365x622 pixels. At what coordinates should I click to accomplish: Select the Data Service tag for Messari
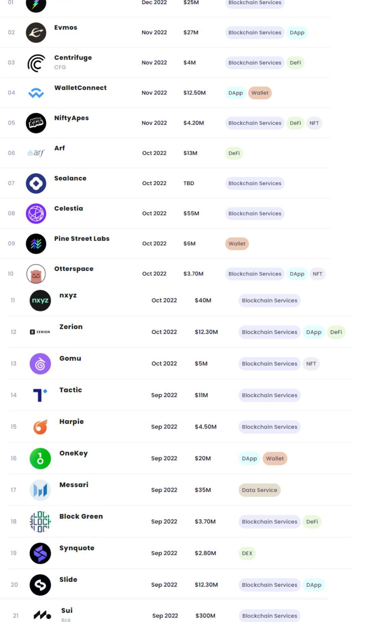(x=259, y=490)
